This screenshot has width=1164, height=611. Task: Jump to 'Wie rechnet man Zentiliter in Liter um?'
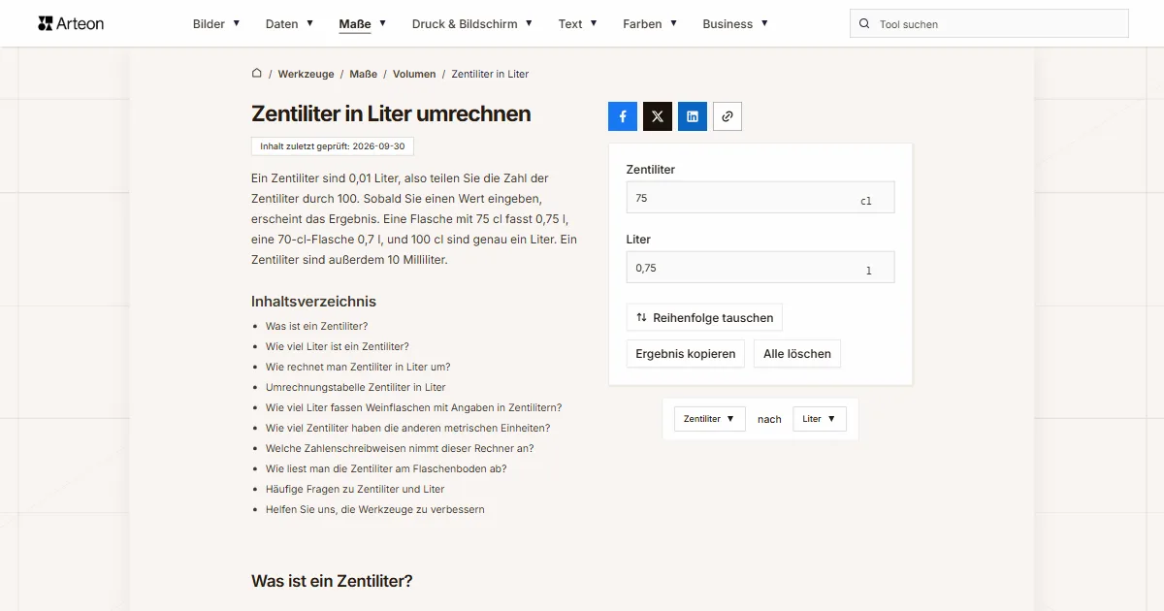tap(358, 367)
